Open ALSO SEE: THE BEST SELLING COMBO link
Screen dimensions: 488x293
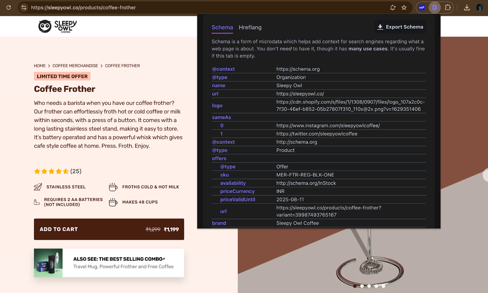click(x=119, y=259)
